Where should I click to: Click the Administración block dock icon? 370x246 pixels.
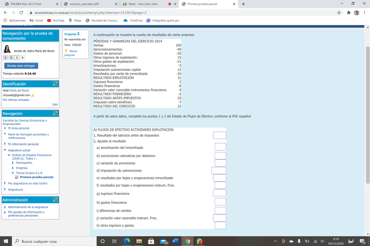(x=55, y=199)
